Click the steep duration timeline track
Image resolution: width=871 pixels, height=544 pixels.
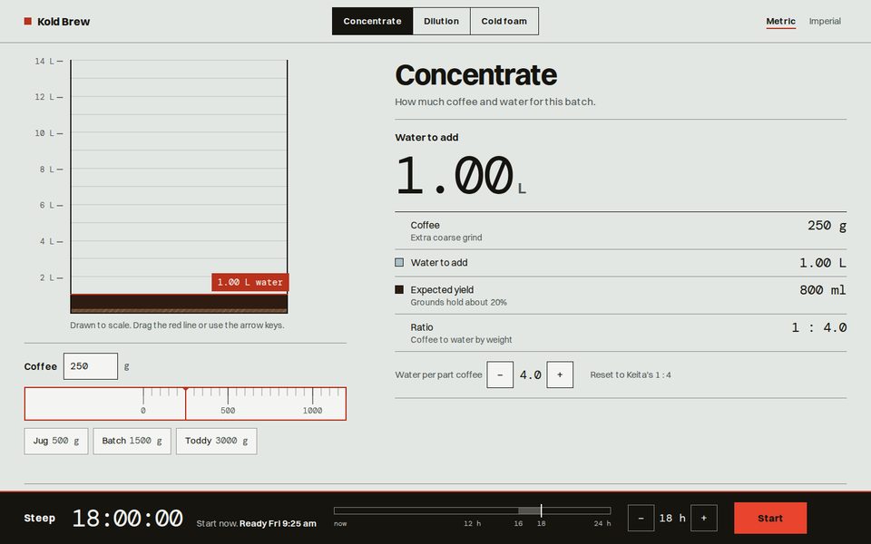click(472, 510)
